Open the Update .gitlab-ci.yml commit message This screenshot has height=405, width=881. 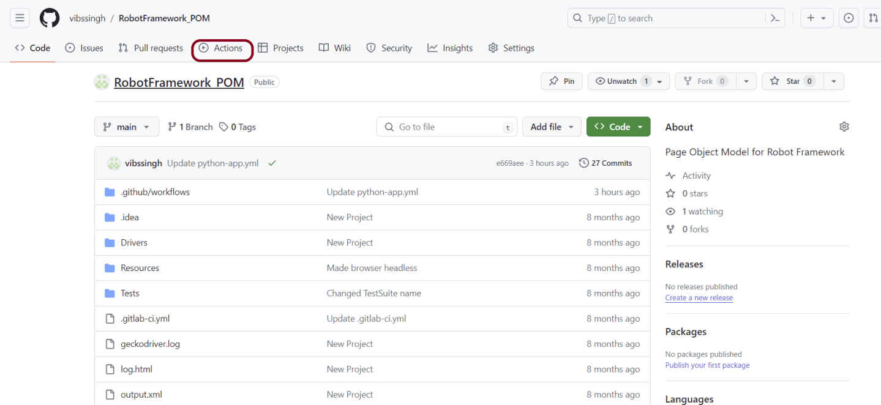pyautogui.click(x=366, y=318)
